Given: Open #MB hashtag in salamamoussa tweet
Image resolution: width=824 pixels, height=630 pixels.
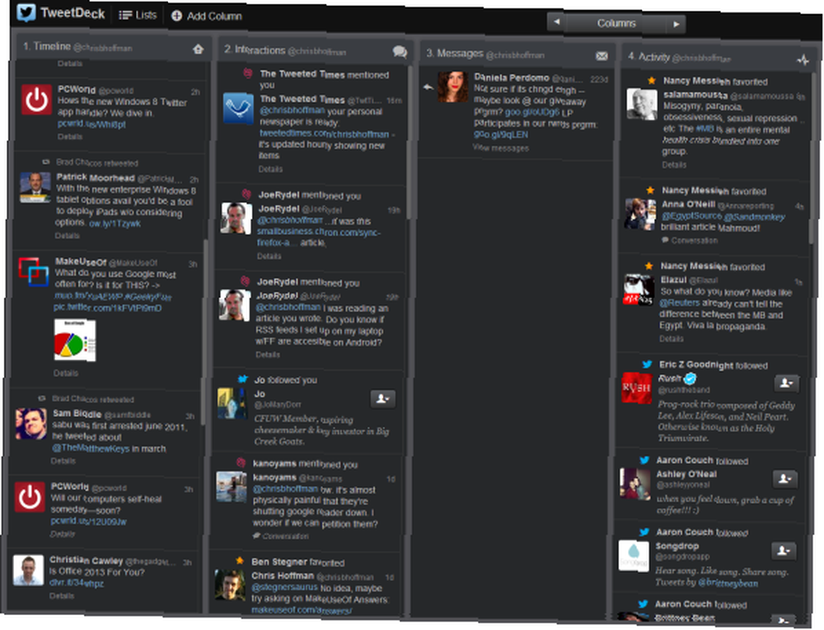Looking at the screenshot, I should 705,129.
